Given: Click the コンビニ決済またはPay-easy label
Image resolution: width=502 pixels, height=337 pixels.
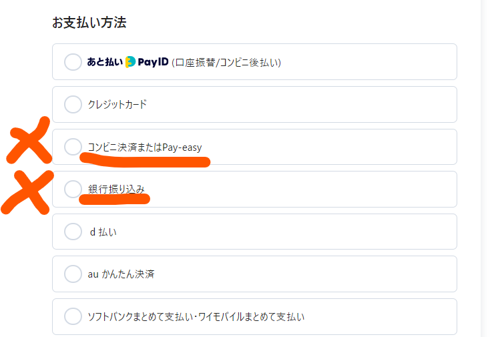Looking at the screenshot, I should [x=144, y=147].
